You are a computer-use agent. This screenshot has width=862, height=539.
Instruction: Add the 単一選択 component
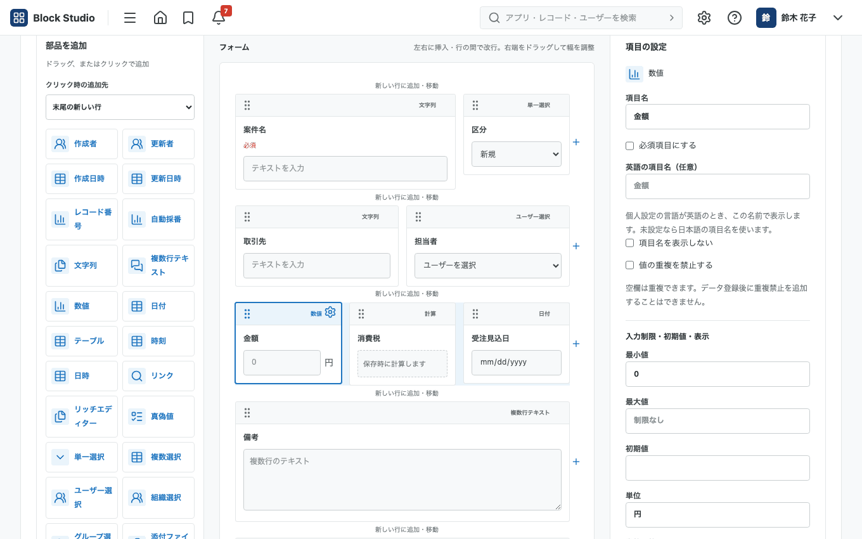[82, 457]
